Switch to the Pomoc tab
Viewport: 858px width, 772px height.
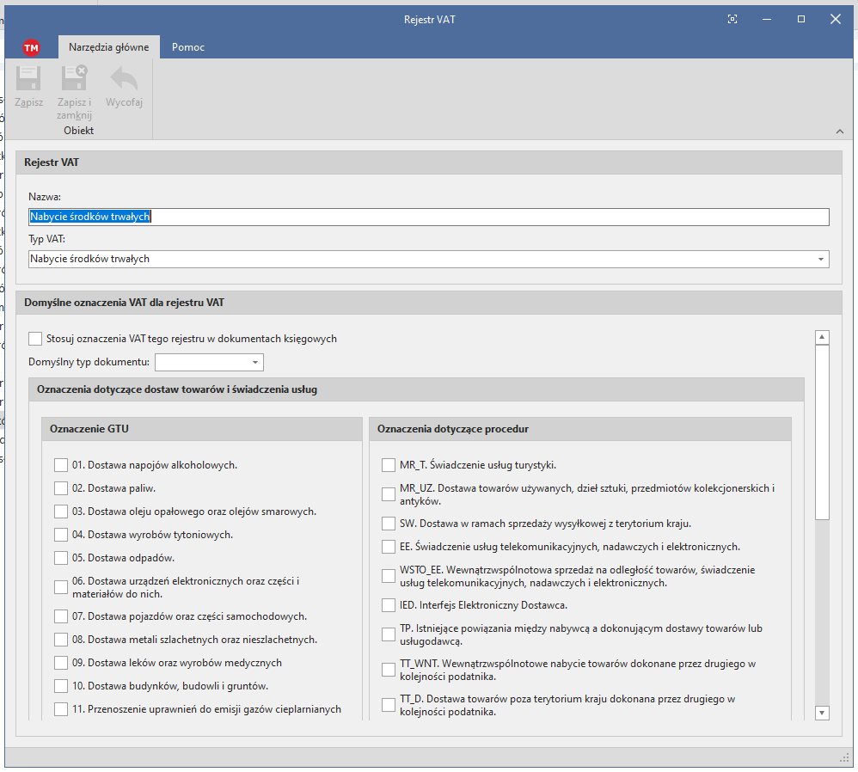(x=188, y=47)
